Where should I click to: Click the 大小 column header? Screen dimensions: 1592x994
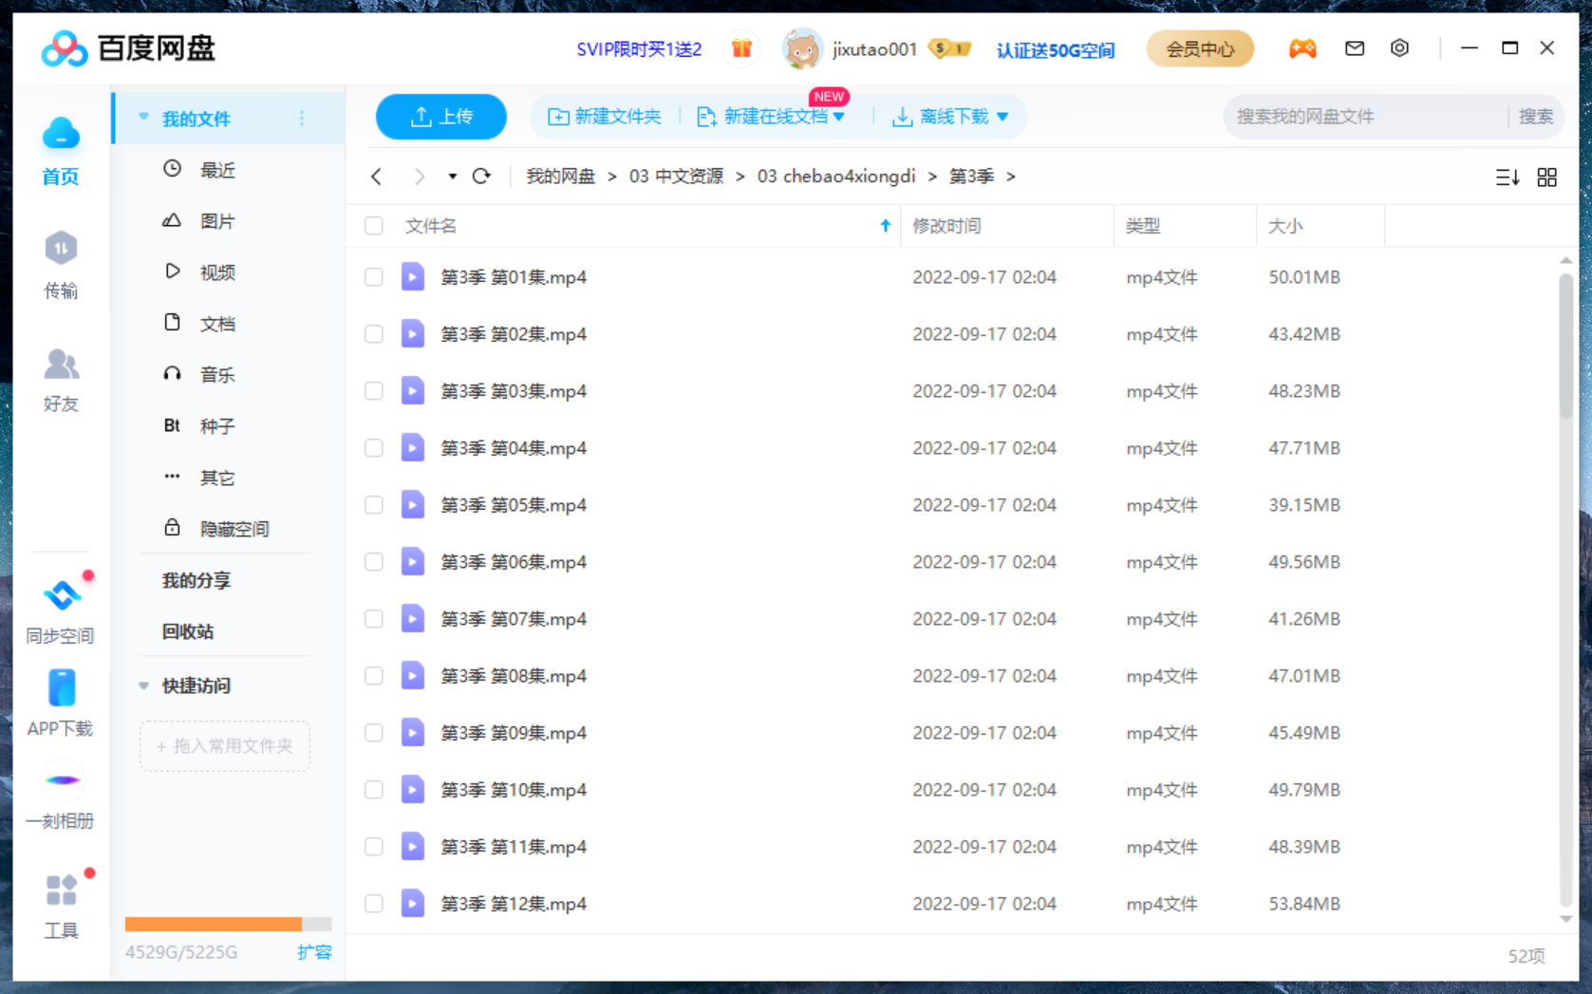coord(1320,226)
